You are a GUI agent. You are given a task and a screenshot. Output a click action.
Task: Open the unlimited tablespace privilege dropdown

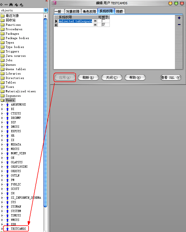(x=95, y=21)
